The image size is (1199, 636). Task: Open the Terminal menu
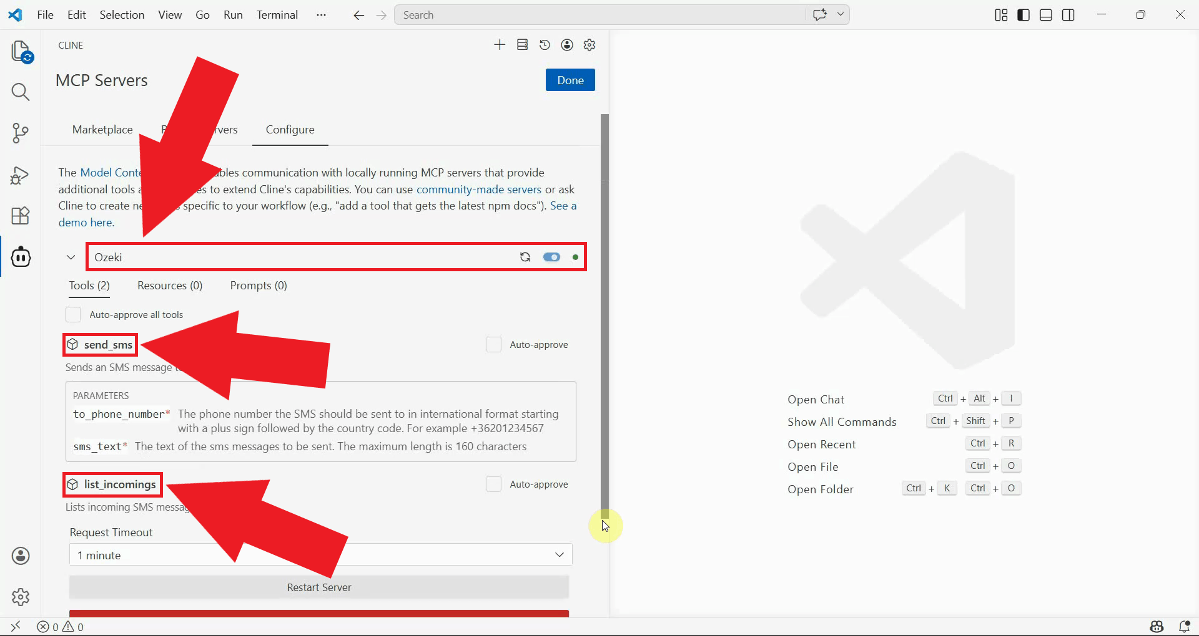tap(277, 15)
